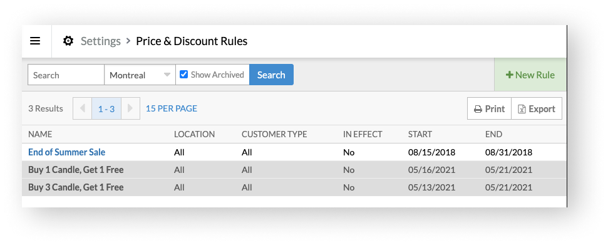608x245 pixels.
Task: Click the spreadsheet icon in Export button
Action: tap(522, 109)
